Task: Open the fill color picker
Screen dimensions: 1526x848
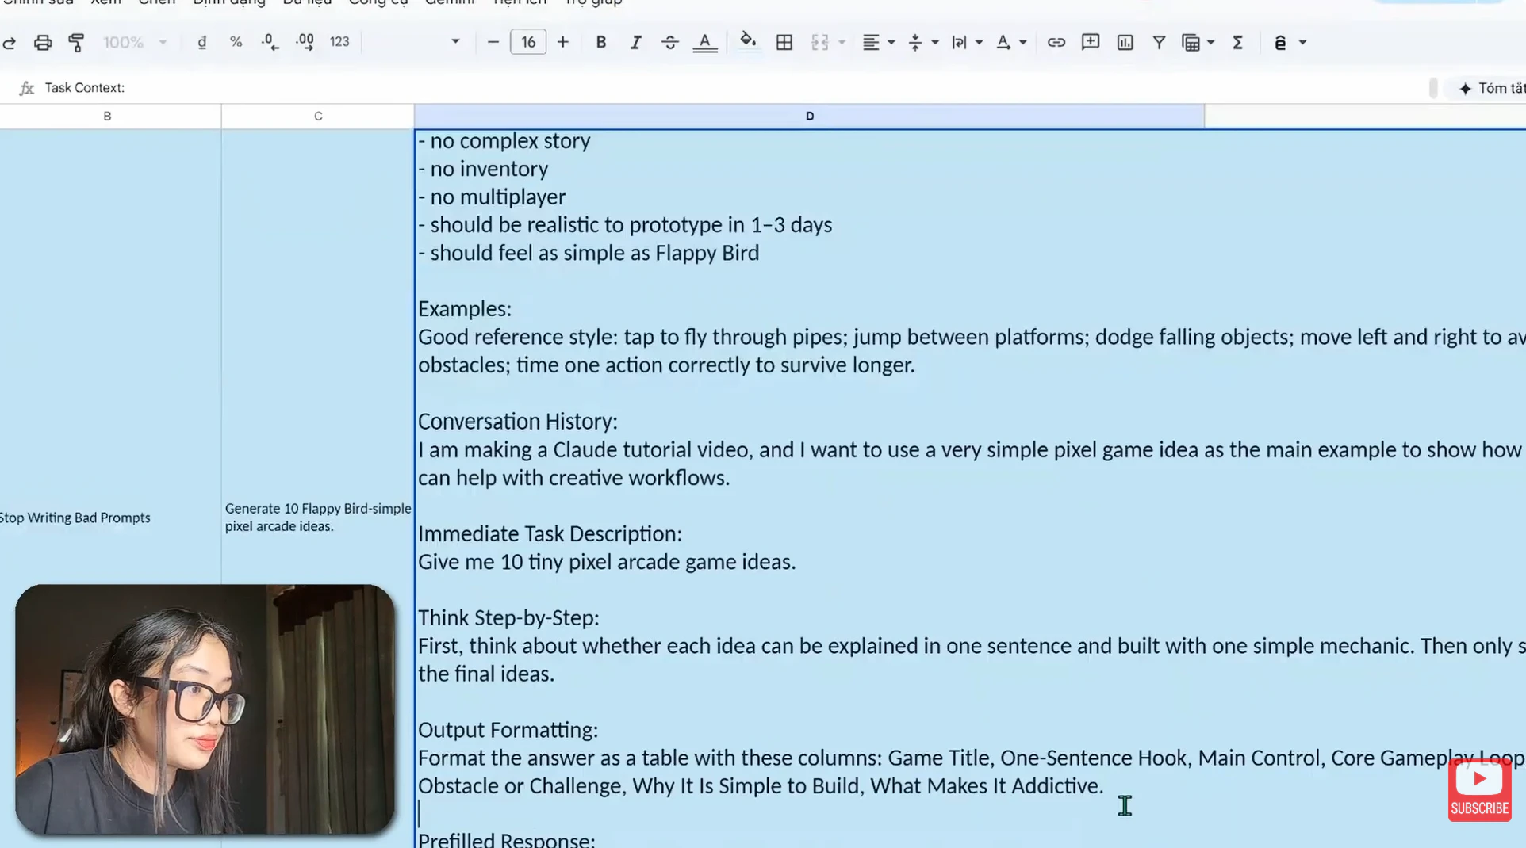Action: (x=747, y=42)
